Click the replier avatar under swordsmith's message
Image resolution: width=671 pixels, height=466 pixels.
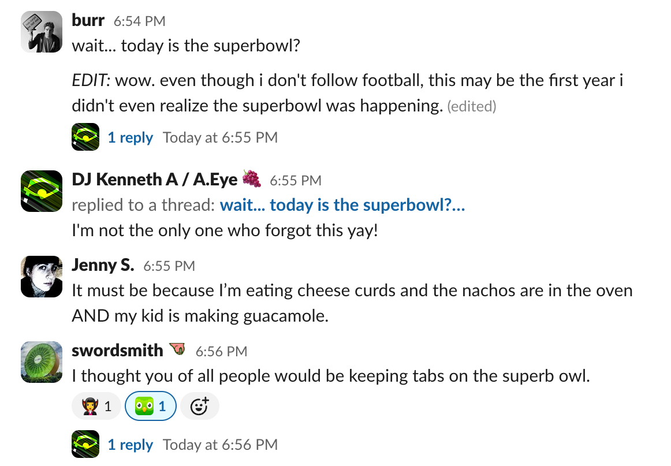tap(85, 445)
